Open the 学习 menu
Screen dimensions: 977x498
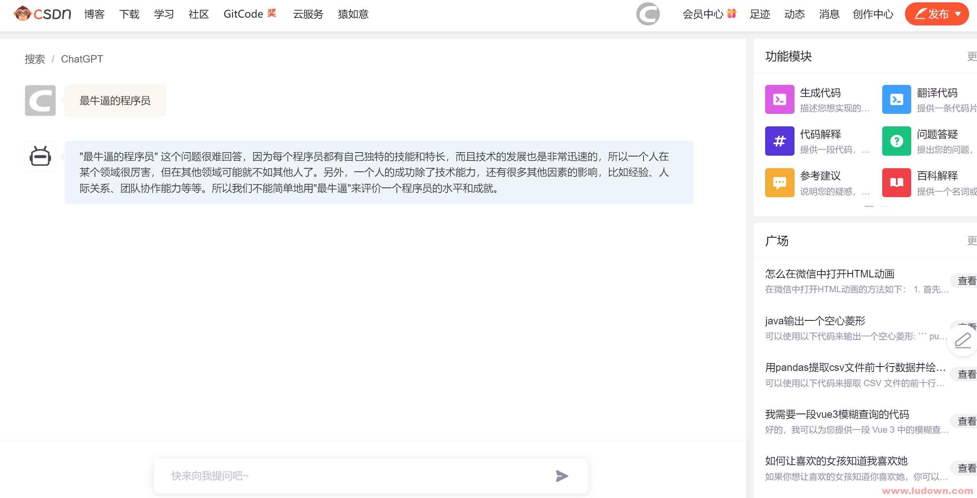pos(164,14)
